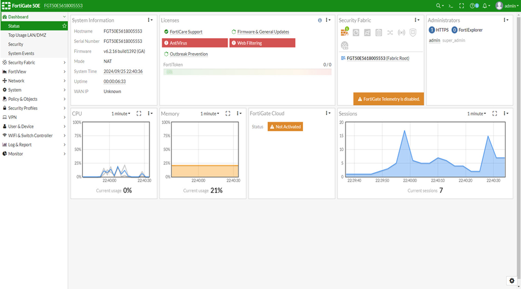The image size is (521, 289).
Task: Click the Outbreak Prevention link
Action: point(189,54)
